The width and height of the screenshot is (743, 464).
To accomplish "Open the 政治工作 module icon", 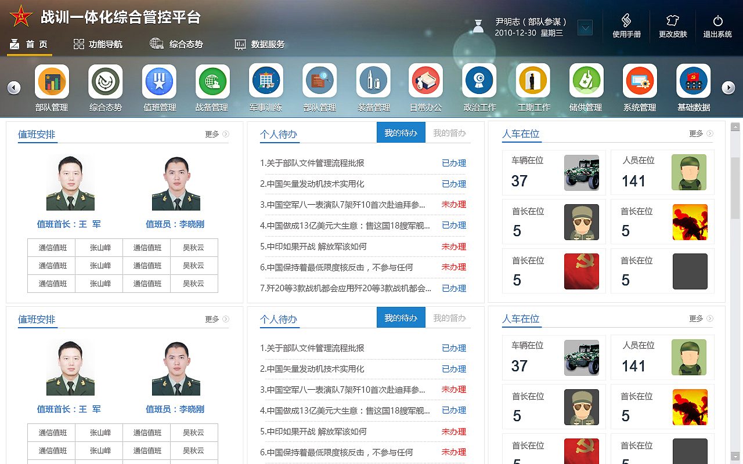I will click(x=479, y=81).
